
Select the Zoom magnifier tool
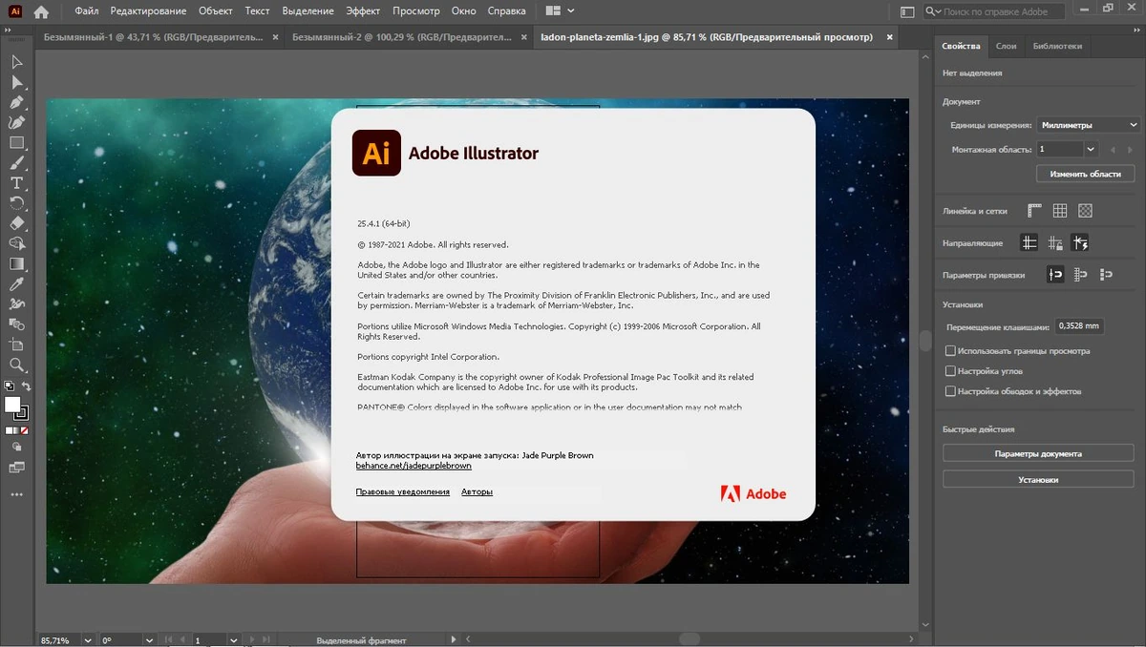[x=16, y=365]
